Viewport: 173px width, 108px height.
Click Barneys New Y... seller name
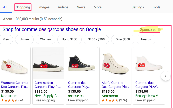click(x=148, y=96)
